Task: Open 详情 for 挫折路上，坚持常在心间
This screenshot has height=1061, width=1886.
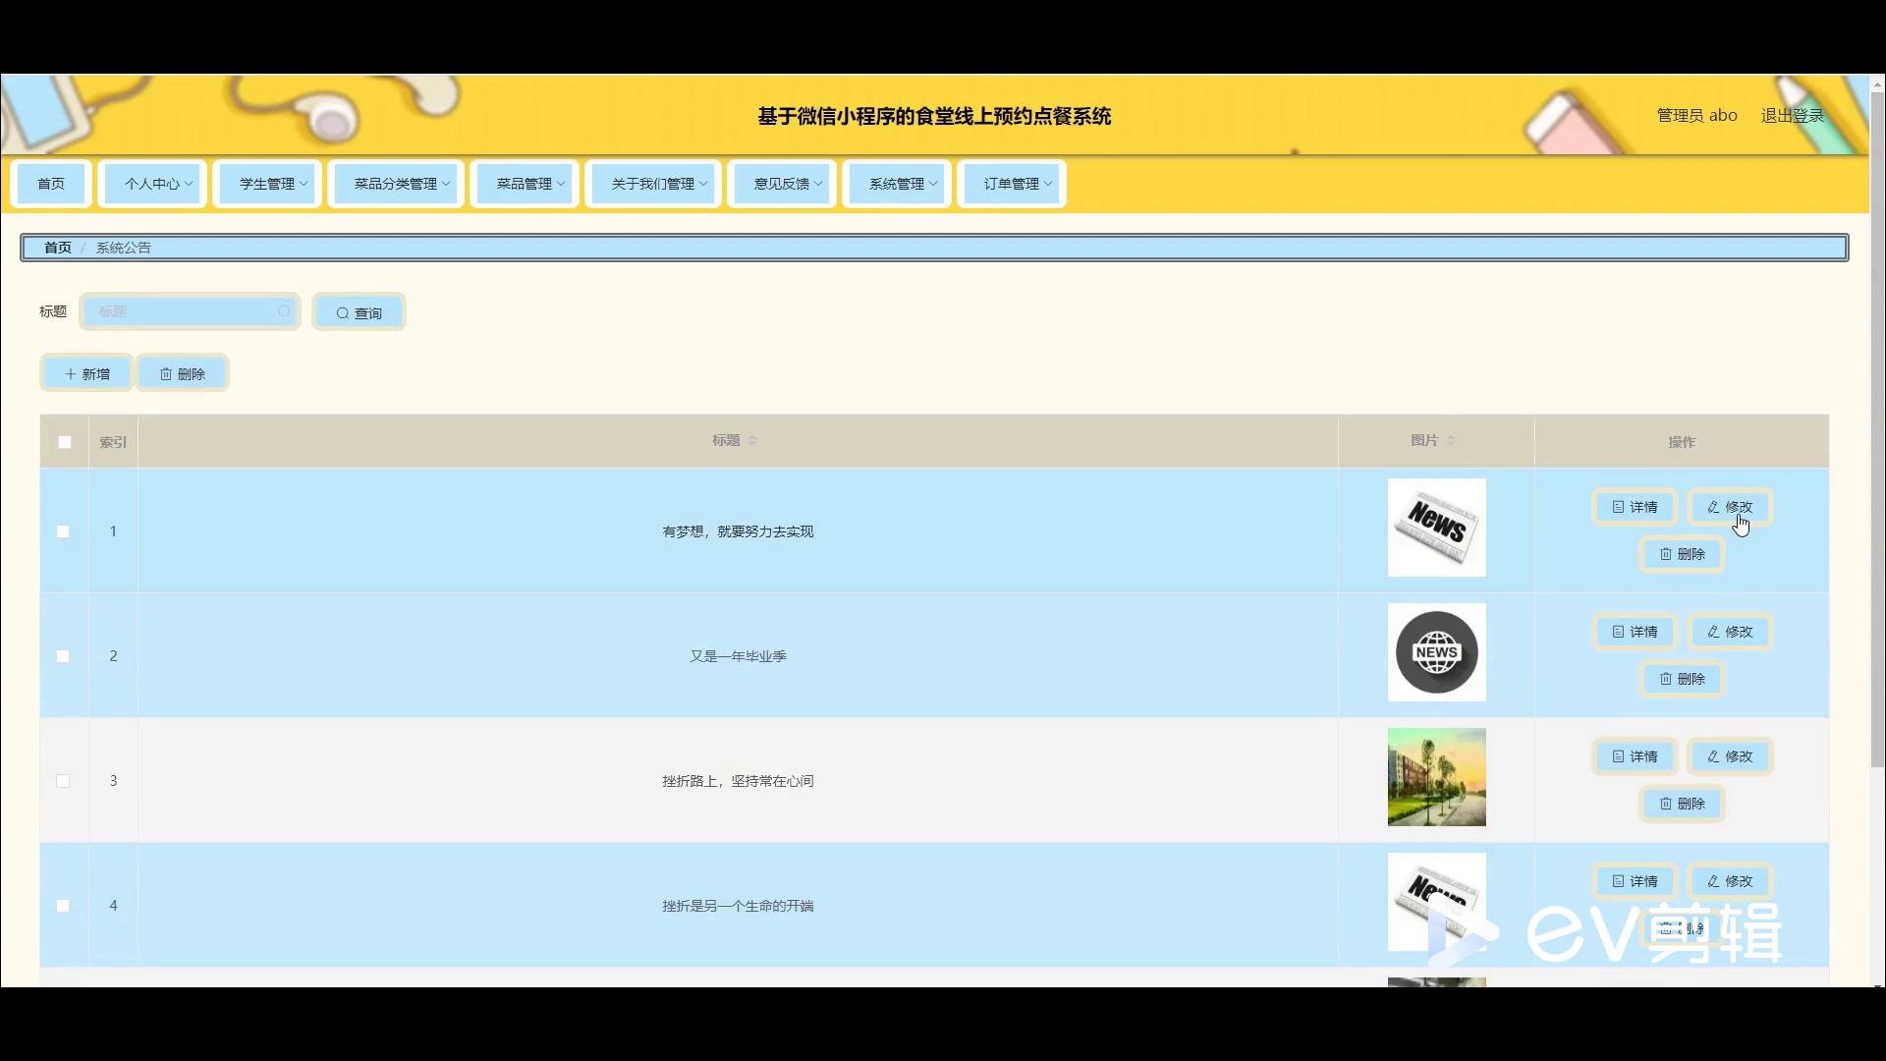Action: [1635, 756]
